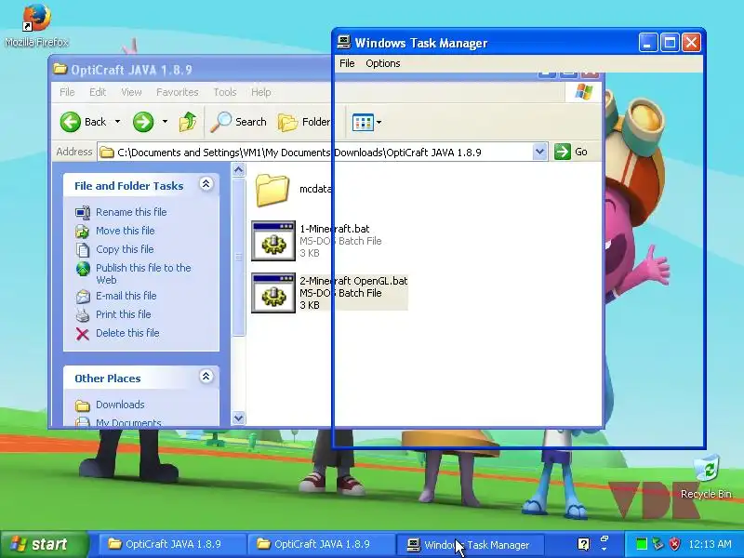Select the Recycle Bin on desktop
The image size is (744, 558).
[706, 477]
